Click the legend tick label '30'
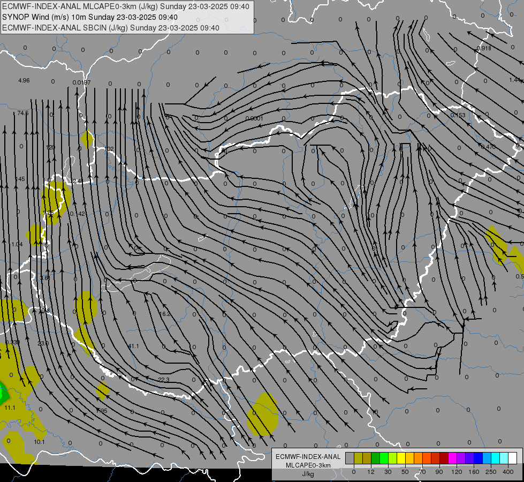This screenshot has height=482, width=524. 388,472
